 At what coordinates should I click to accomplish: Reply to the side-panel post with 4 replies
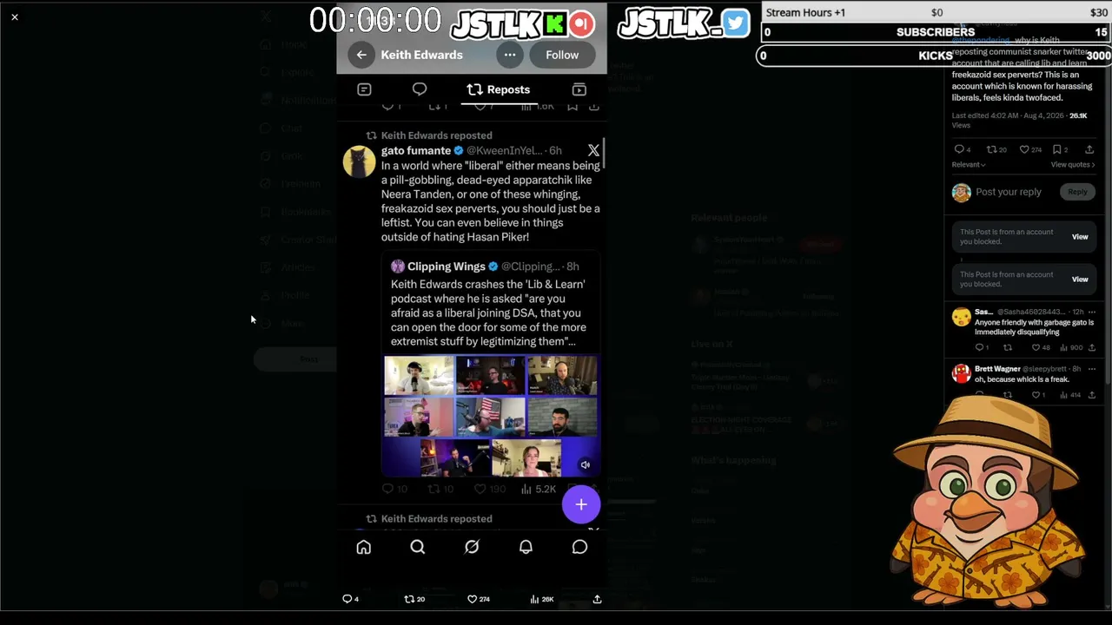(x=962, y=149)
